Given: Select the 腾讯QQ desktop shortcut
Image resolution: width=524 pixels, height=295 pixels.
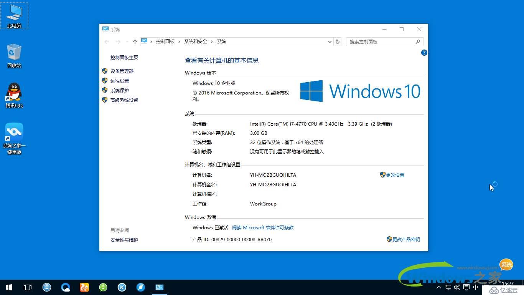Looking at the screenshot, I should point(14,95).
